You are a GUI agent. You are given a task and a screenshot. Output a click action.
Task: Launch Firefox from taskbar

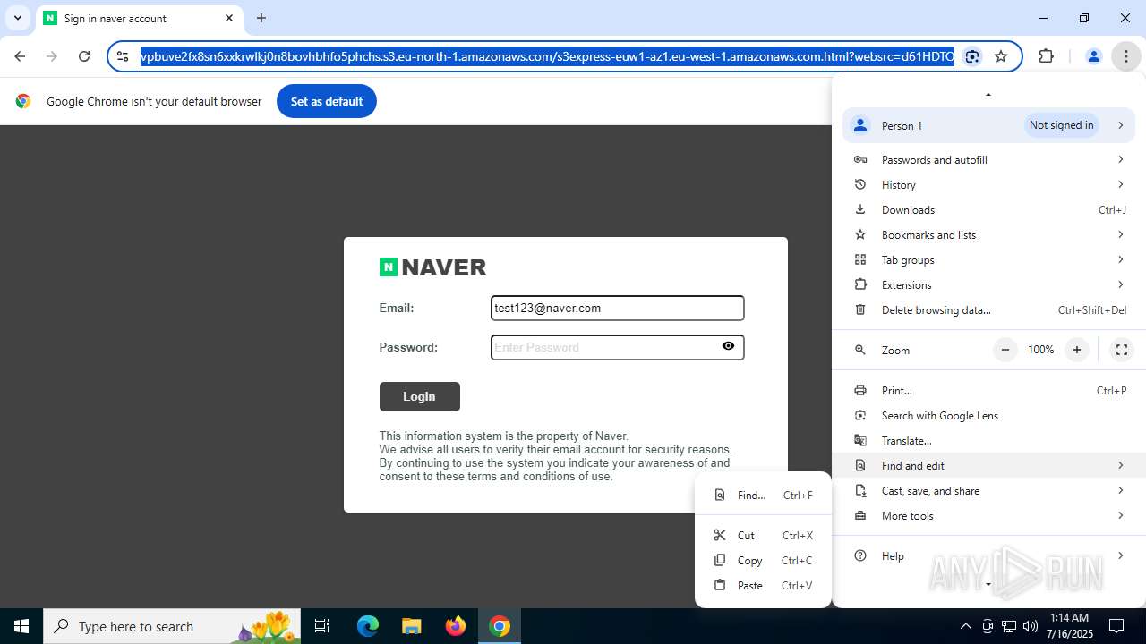[456, 626]
